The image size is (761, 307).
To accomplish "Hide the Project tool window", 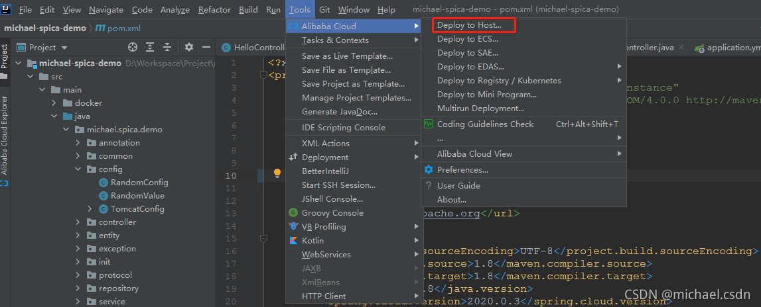I will click(x=206, y=47).
